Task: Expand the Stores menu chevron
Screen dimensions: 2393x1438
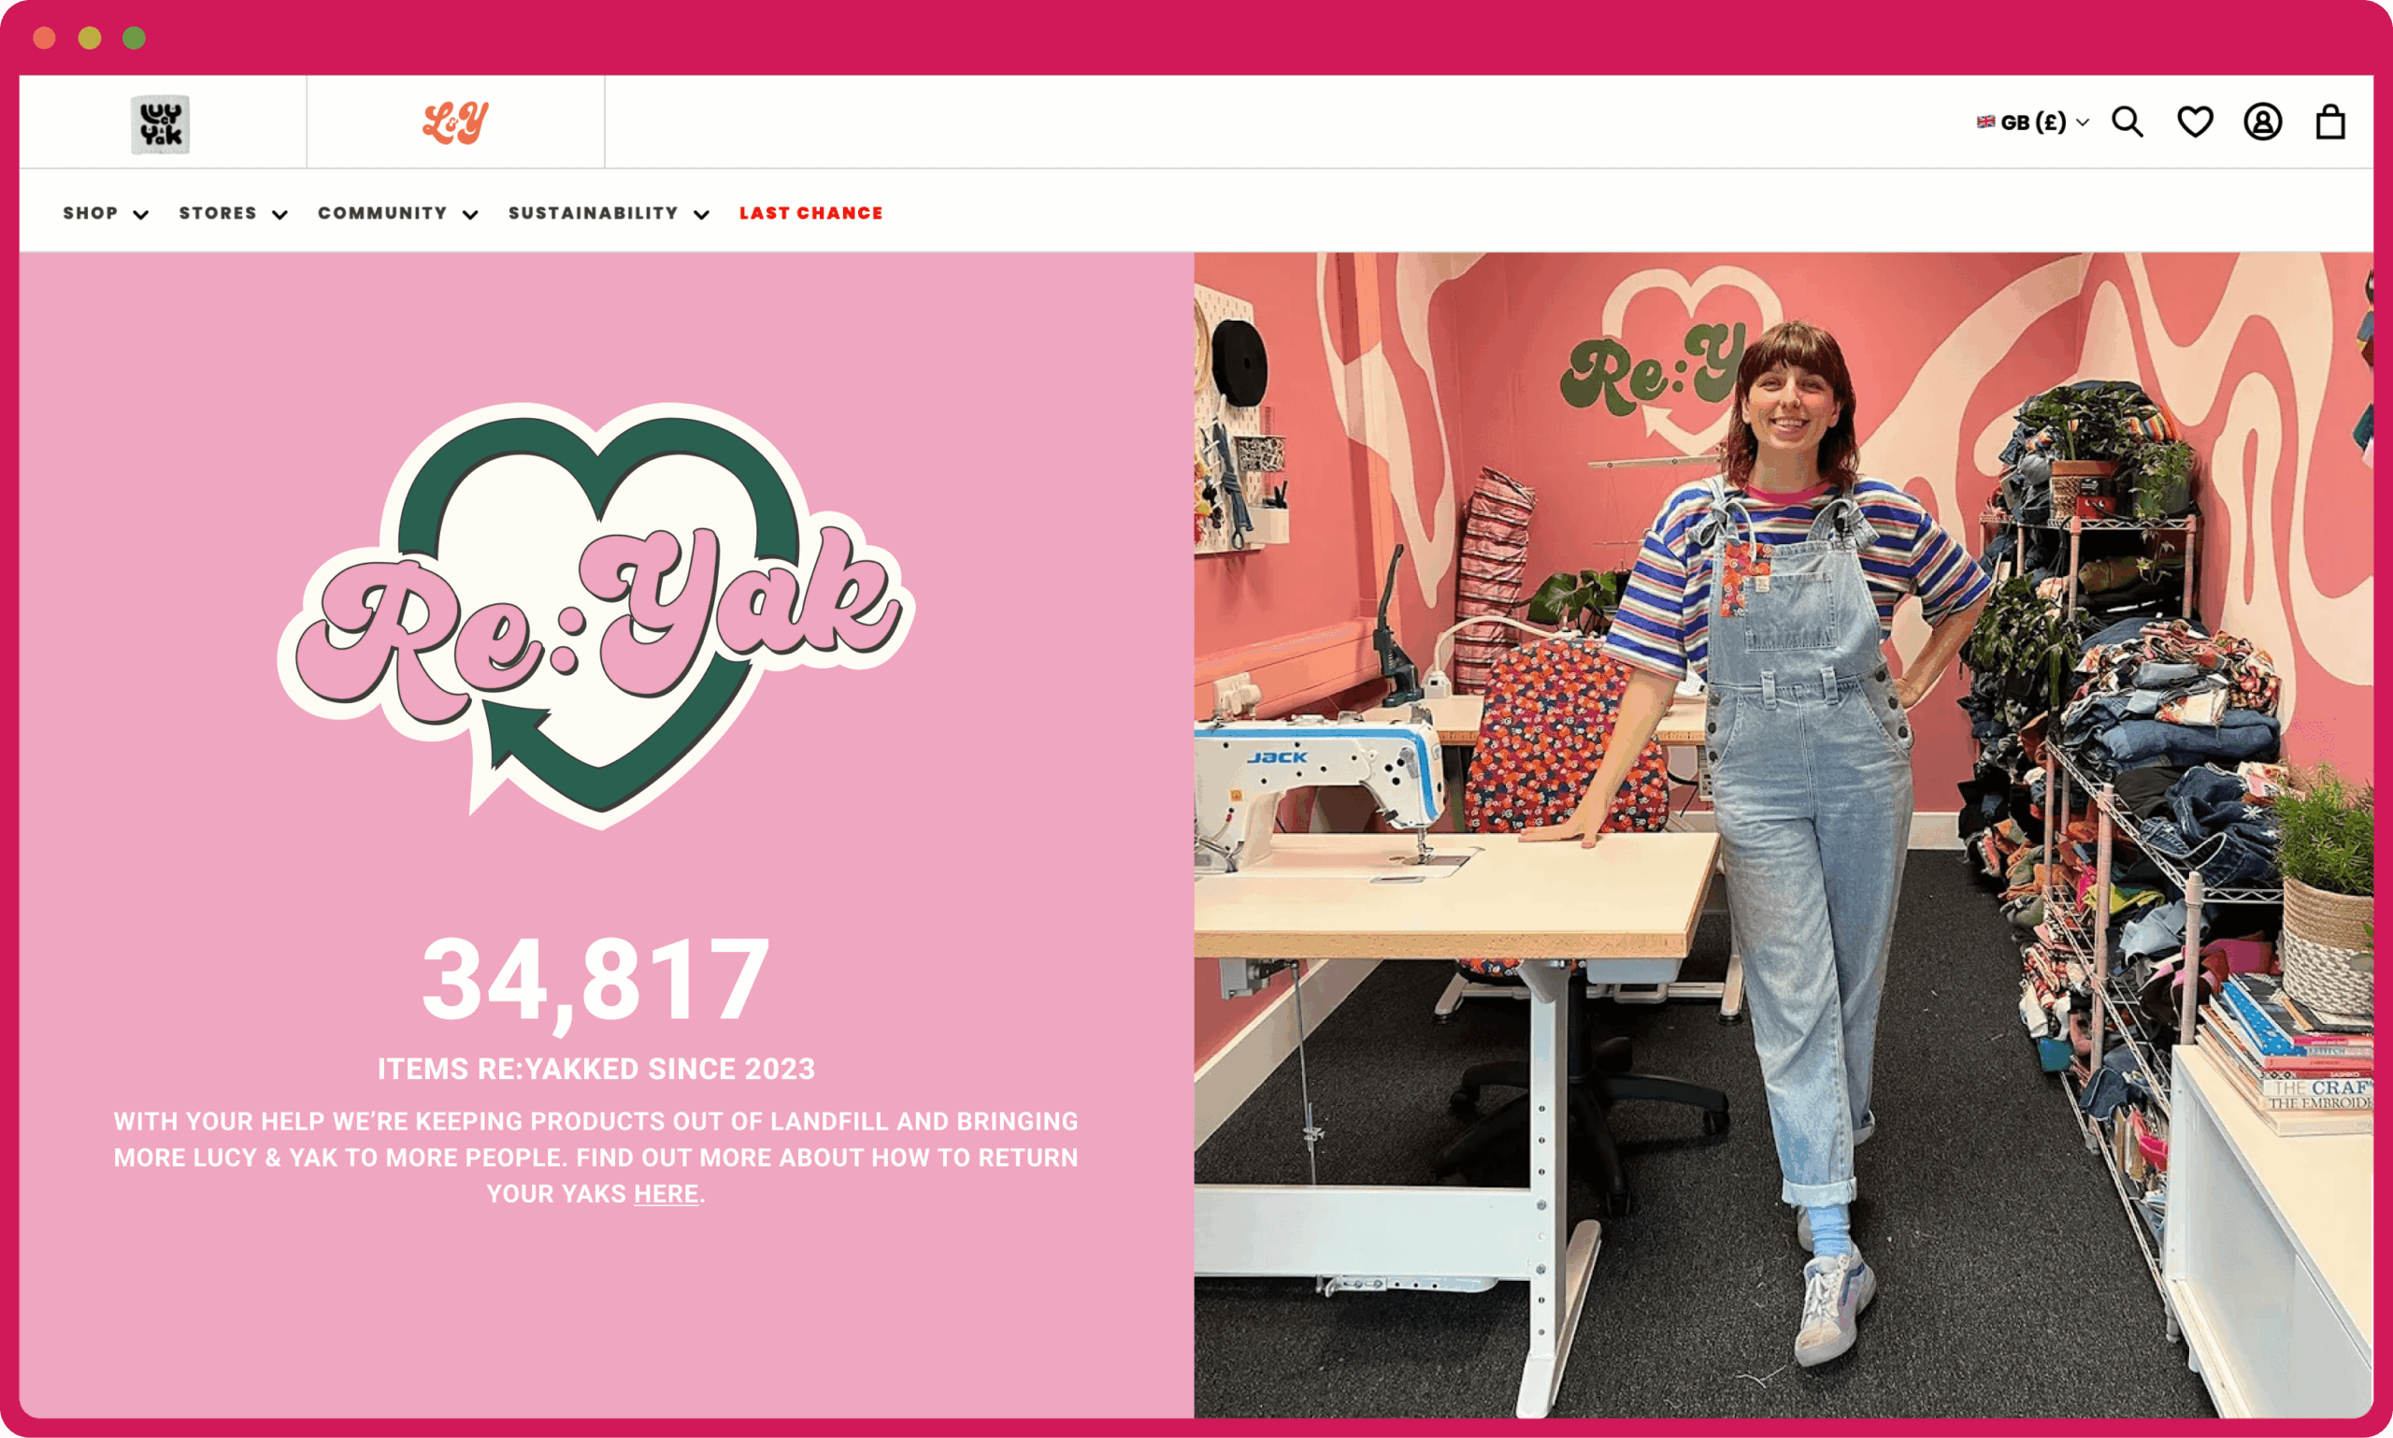Action: pyautogui.click(x=280, y=214)
